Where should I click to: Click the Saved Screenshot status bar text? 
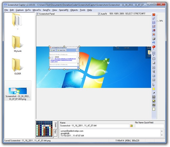click(x=27, y=141)
